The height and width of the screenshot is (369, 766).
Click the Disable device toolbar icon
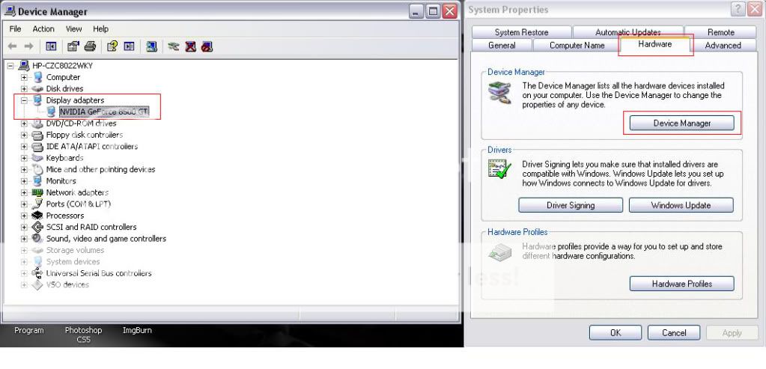click(207, 46)
